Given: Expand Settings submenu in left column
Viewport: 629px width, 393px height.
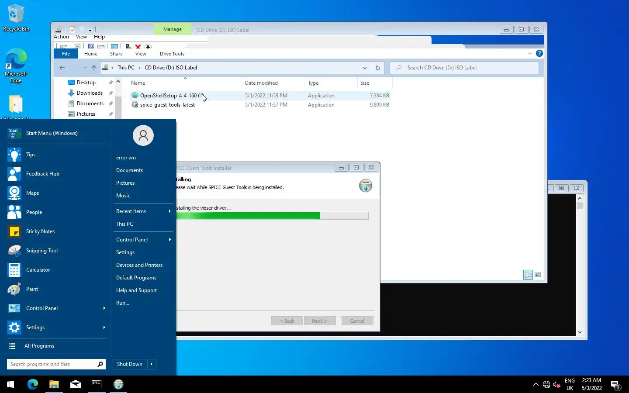Looking at the screenshot, I should click(x=104, y=327).
